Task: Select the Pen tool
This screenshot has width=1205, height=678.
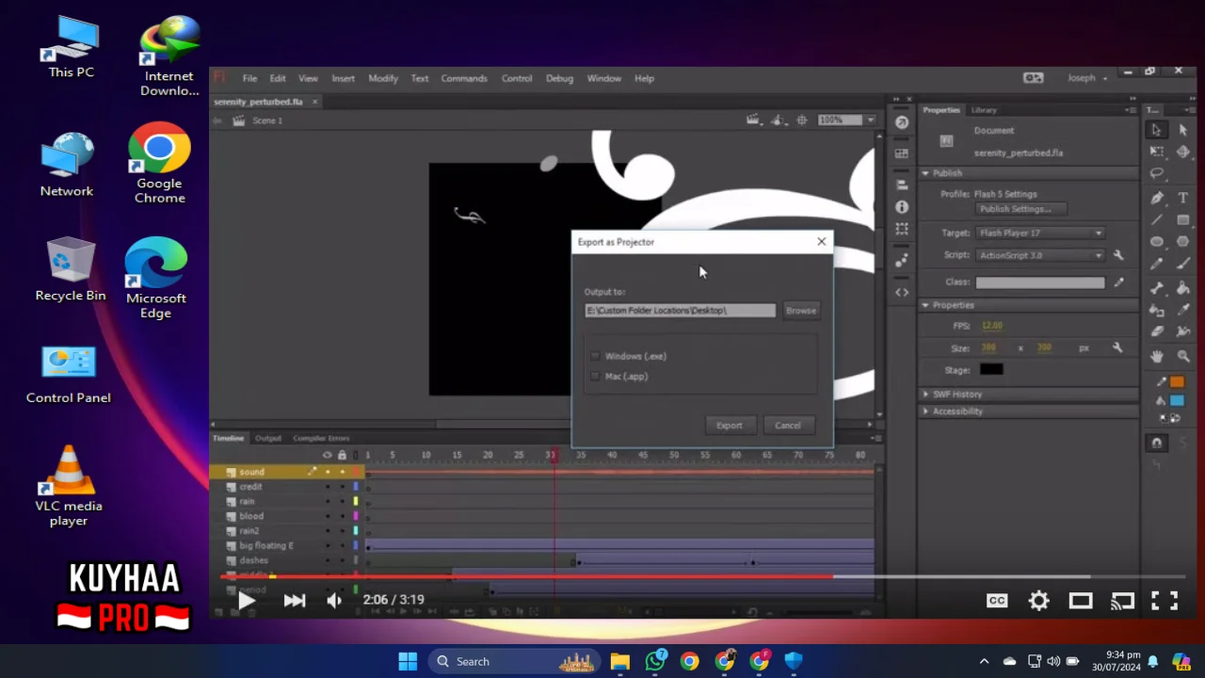Action: point(1157,199)
